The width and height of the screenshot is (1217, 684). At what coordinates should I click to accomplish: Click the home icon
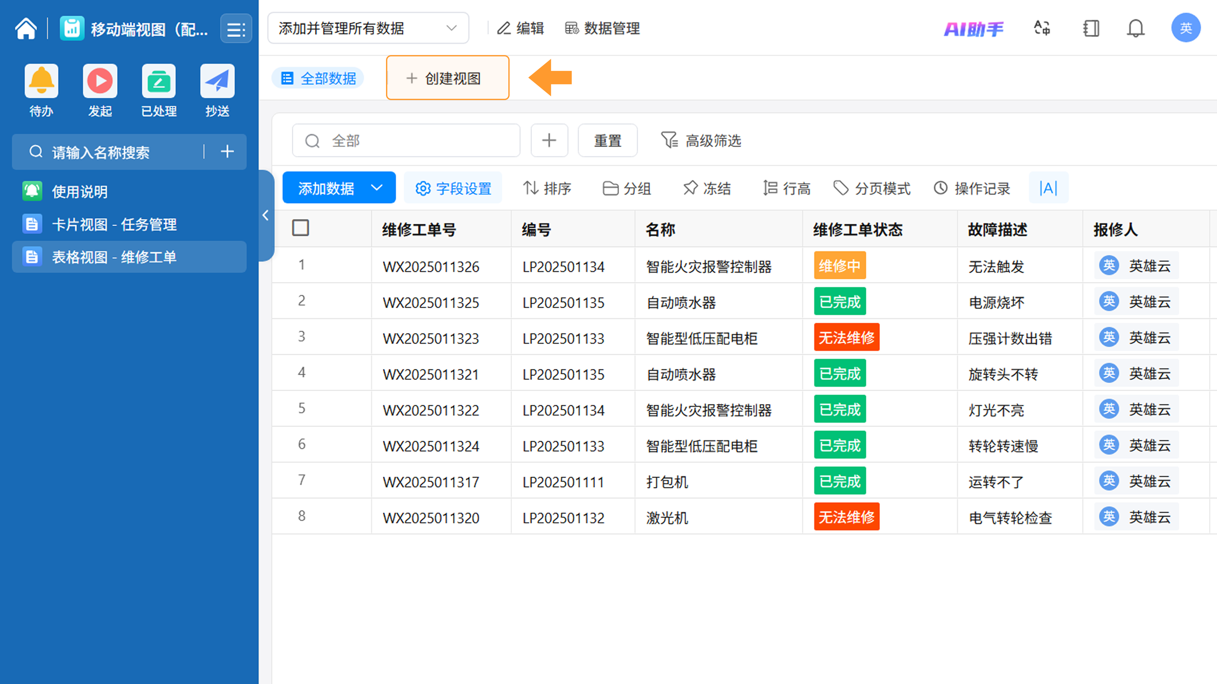click(x=26, y=29)
